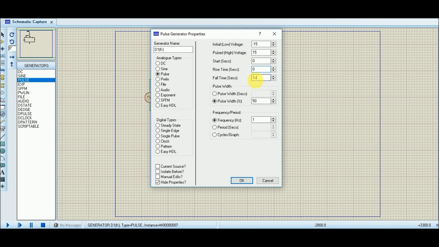Image resolution: width=439 pixels, height=247 pixels.
Task: Adjust Start (Secs) spinner arrows
Action: click(x=273, y=61)
